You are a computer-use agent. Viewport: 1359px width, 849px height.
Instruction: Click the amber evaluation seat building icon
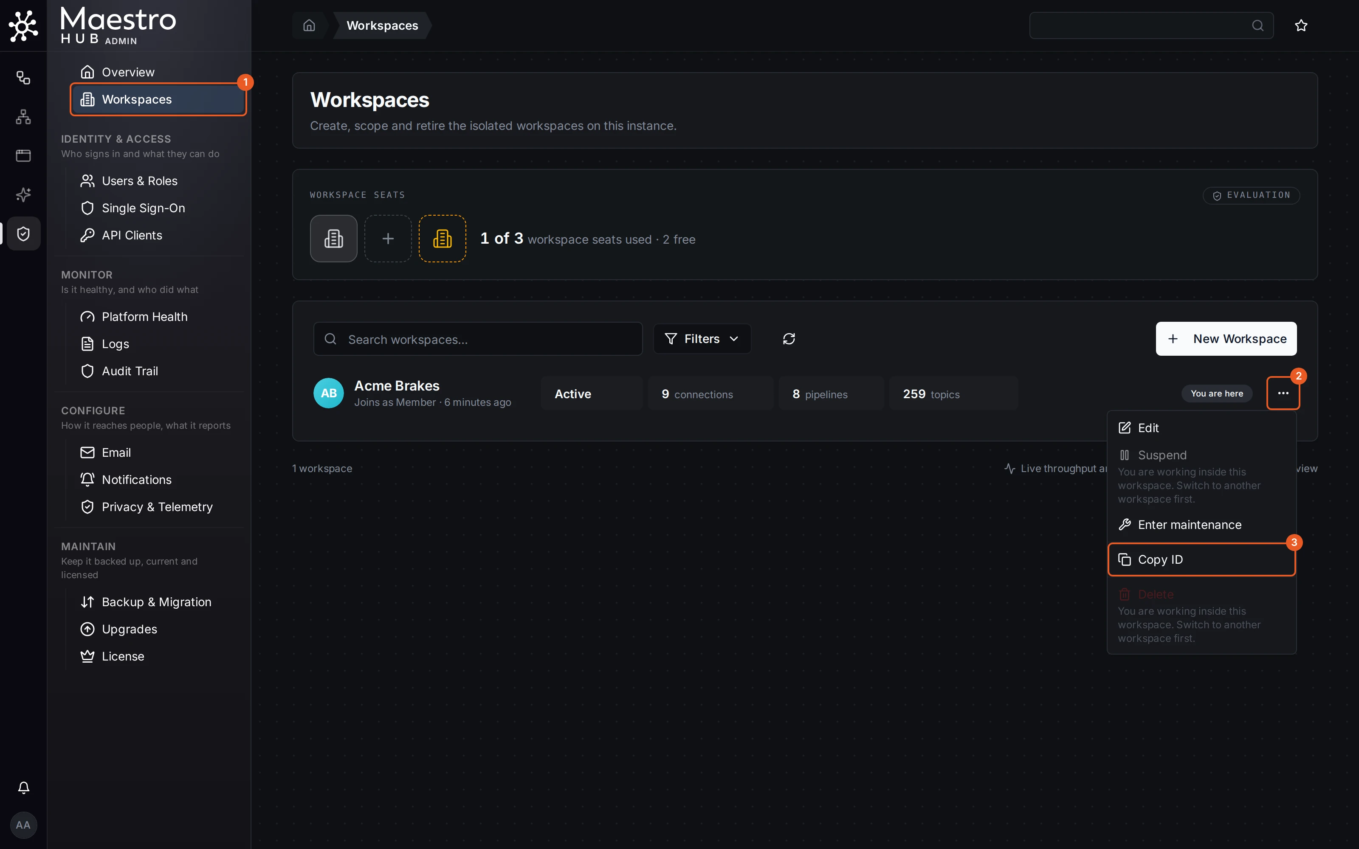[x=443, y=239]
